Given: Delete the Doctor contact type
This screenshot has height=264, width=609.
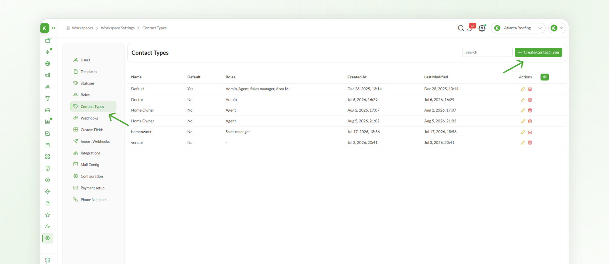Looking at the screenshot, I should (x=530, y=100).
